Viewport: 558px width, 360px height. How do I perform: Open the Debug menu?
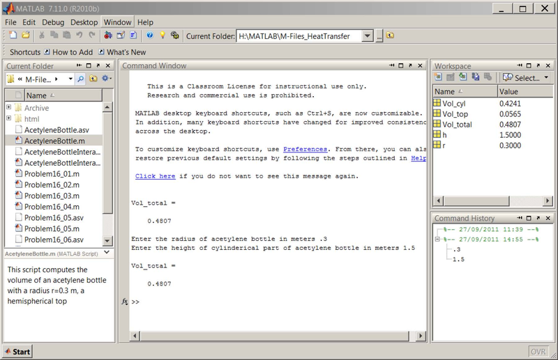tap(53, 22)
